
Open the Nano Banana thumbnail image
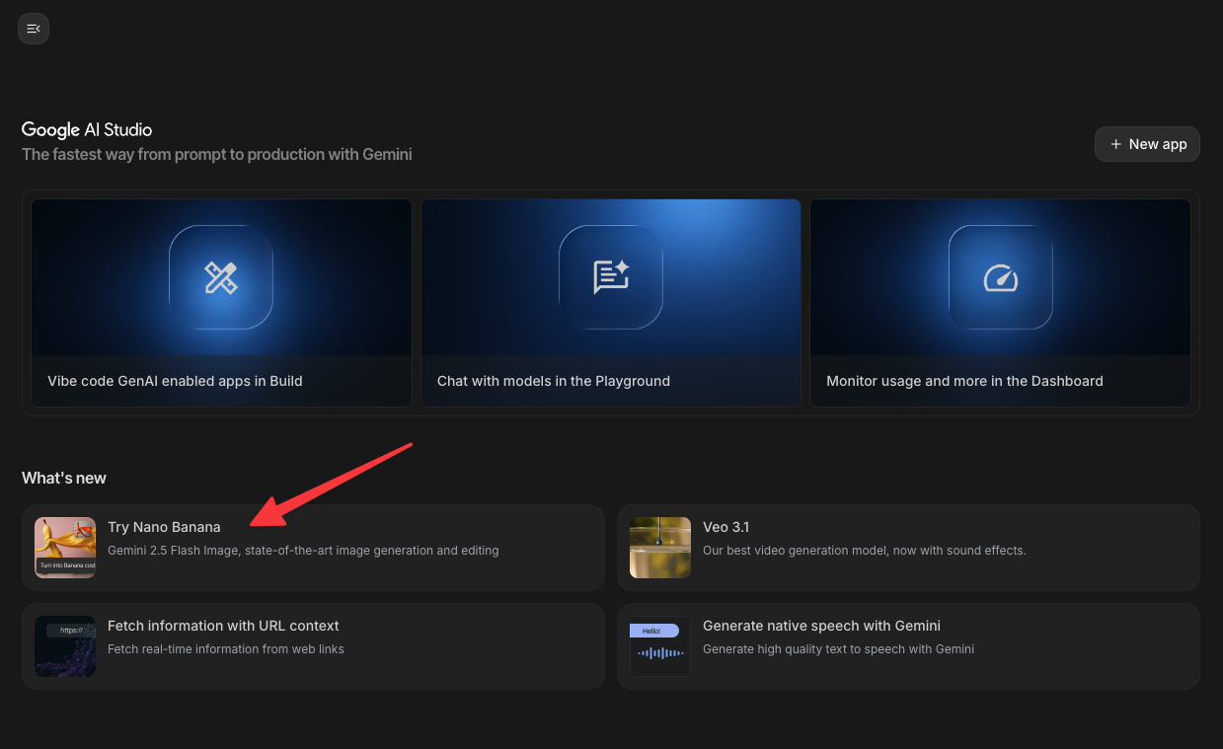pyautogui.click(x=65, y=548)
